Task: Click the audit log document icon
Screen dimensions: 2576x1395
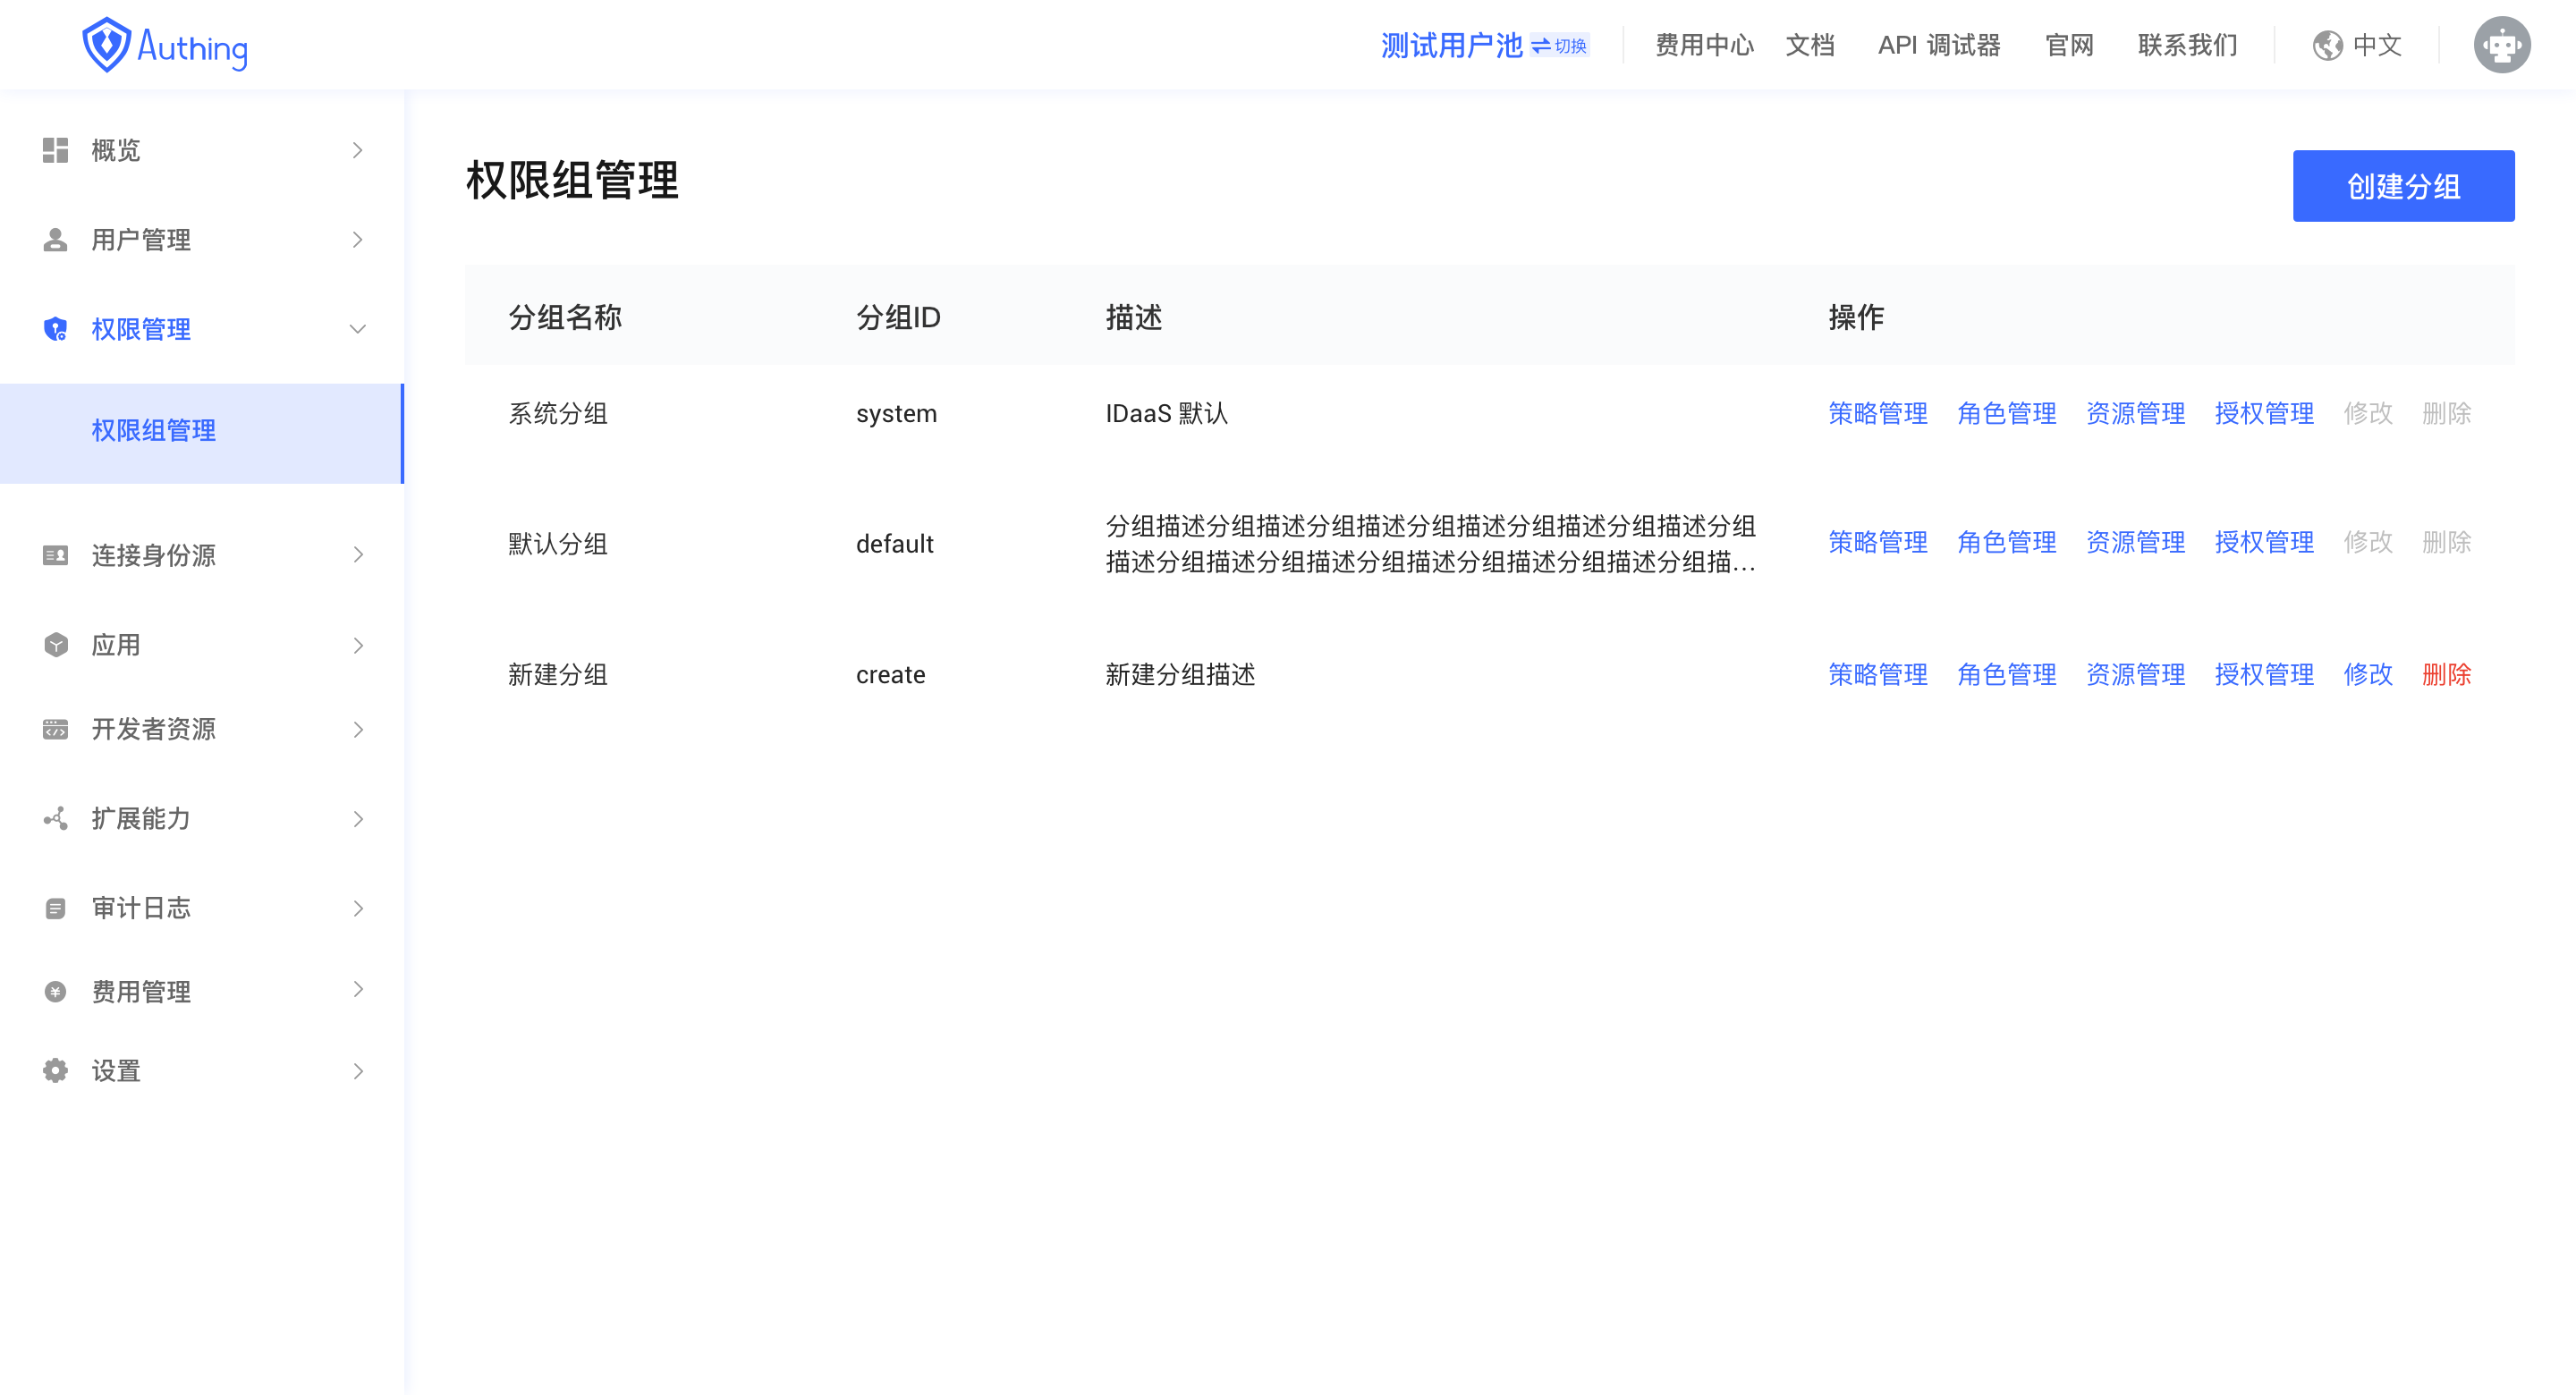Action: coord(55,908)
